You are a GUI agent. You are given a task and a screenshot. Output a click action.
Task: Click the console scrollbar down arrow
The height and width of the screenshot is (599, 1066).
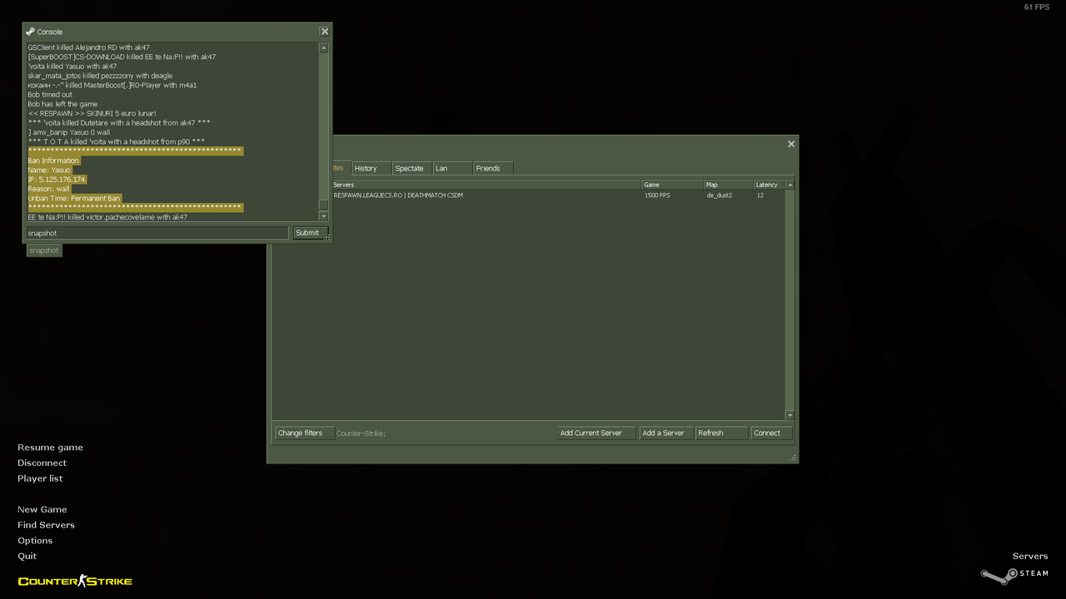(x=324, y=216)
